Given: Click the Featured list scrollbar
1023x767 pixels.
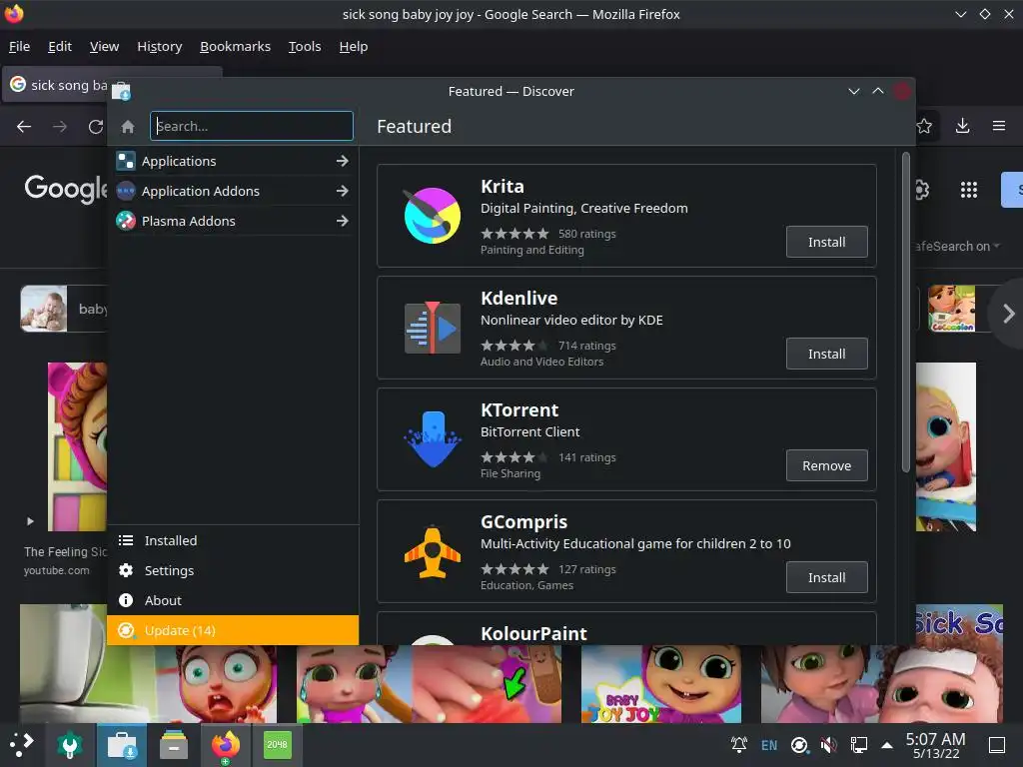Looking at the screenshot, I should [905, 312].
